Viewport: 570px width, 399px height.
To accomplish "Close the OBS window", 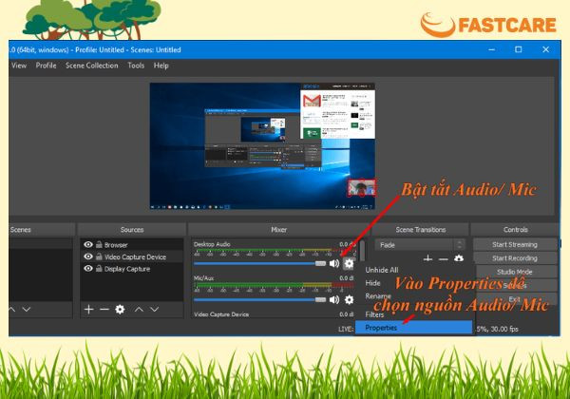I will [x=545, y=49].
